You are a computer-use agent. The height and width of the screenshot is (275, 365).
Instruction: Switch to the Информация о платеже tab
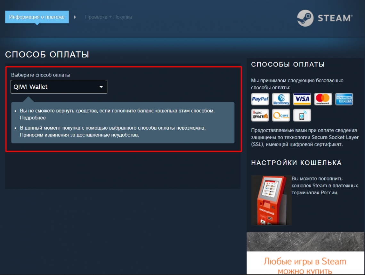tap(36, 17)
